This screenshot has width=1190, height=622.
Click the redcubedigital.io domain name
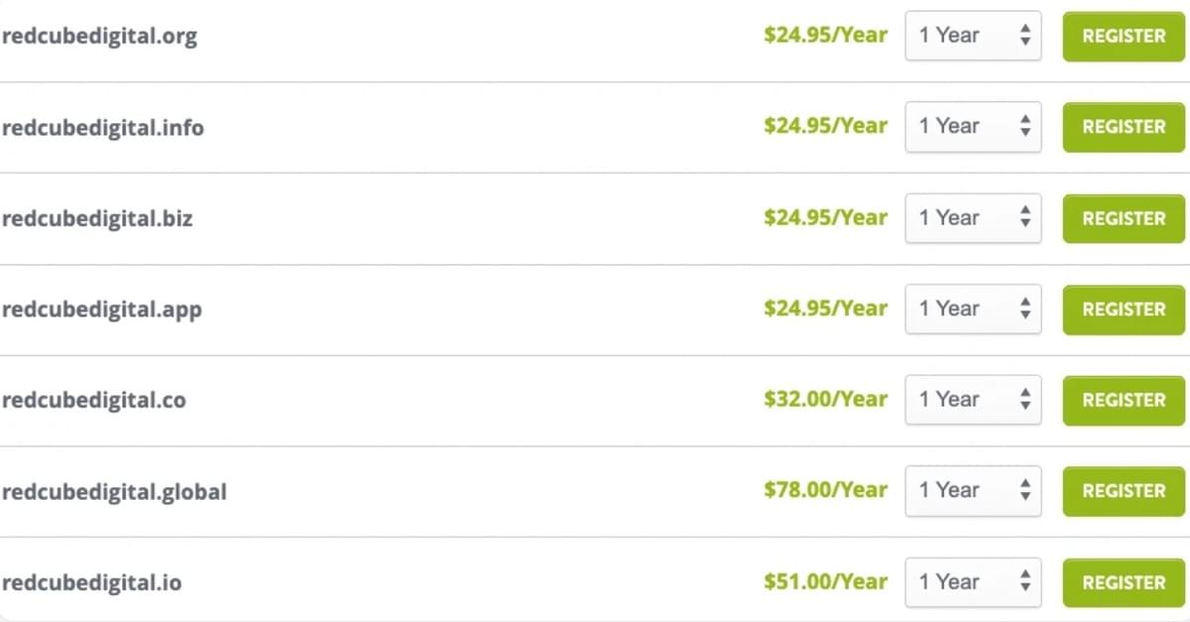pos(92,583)
